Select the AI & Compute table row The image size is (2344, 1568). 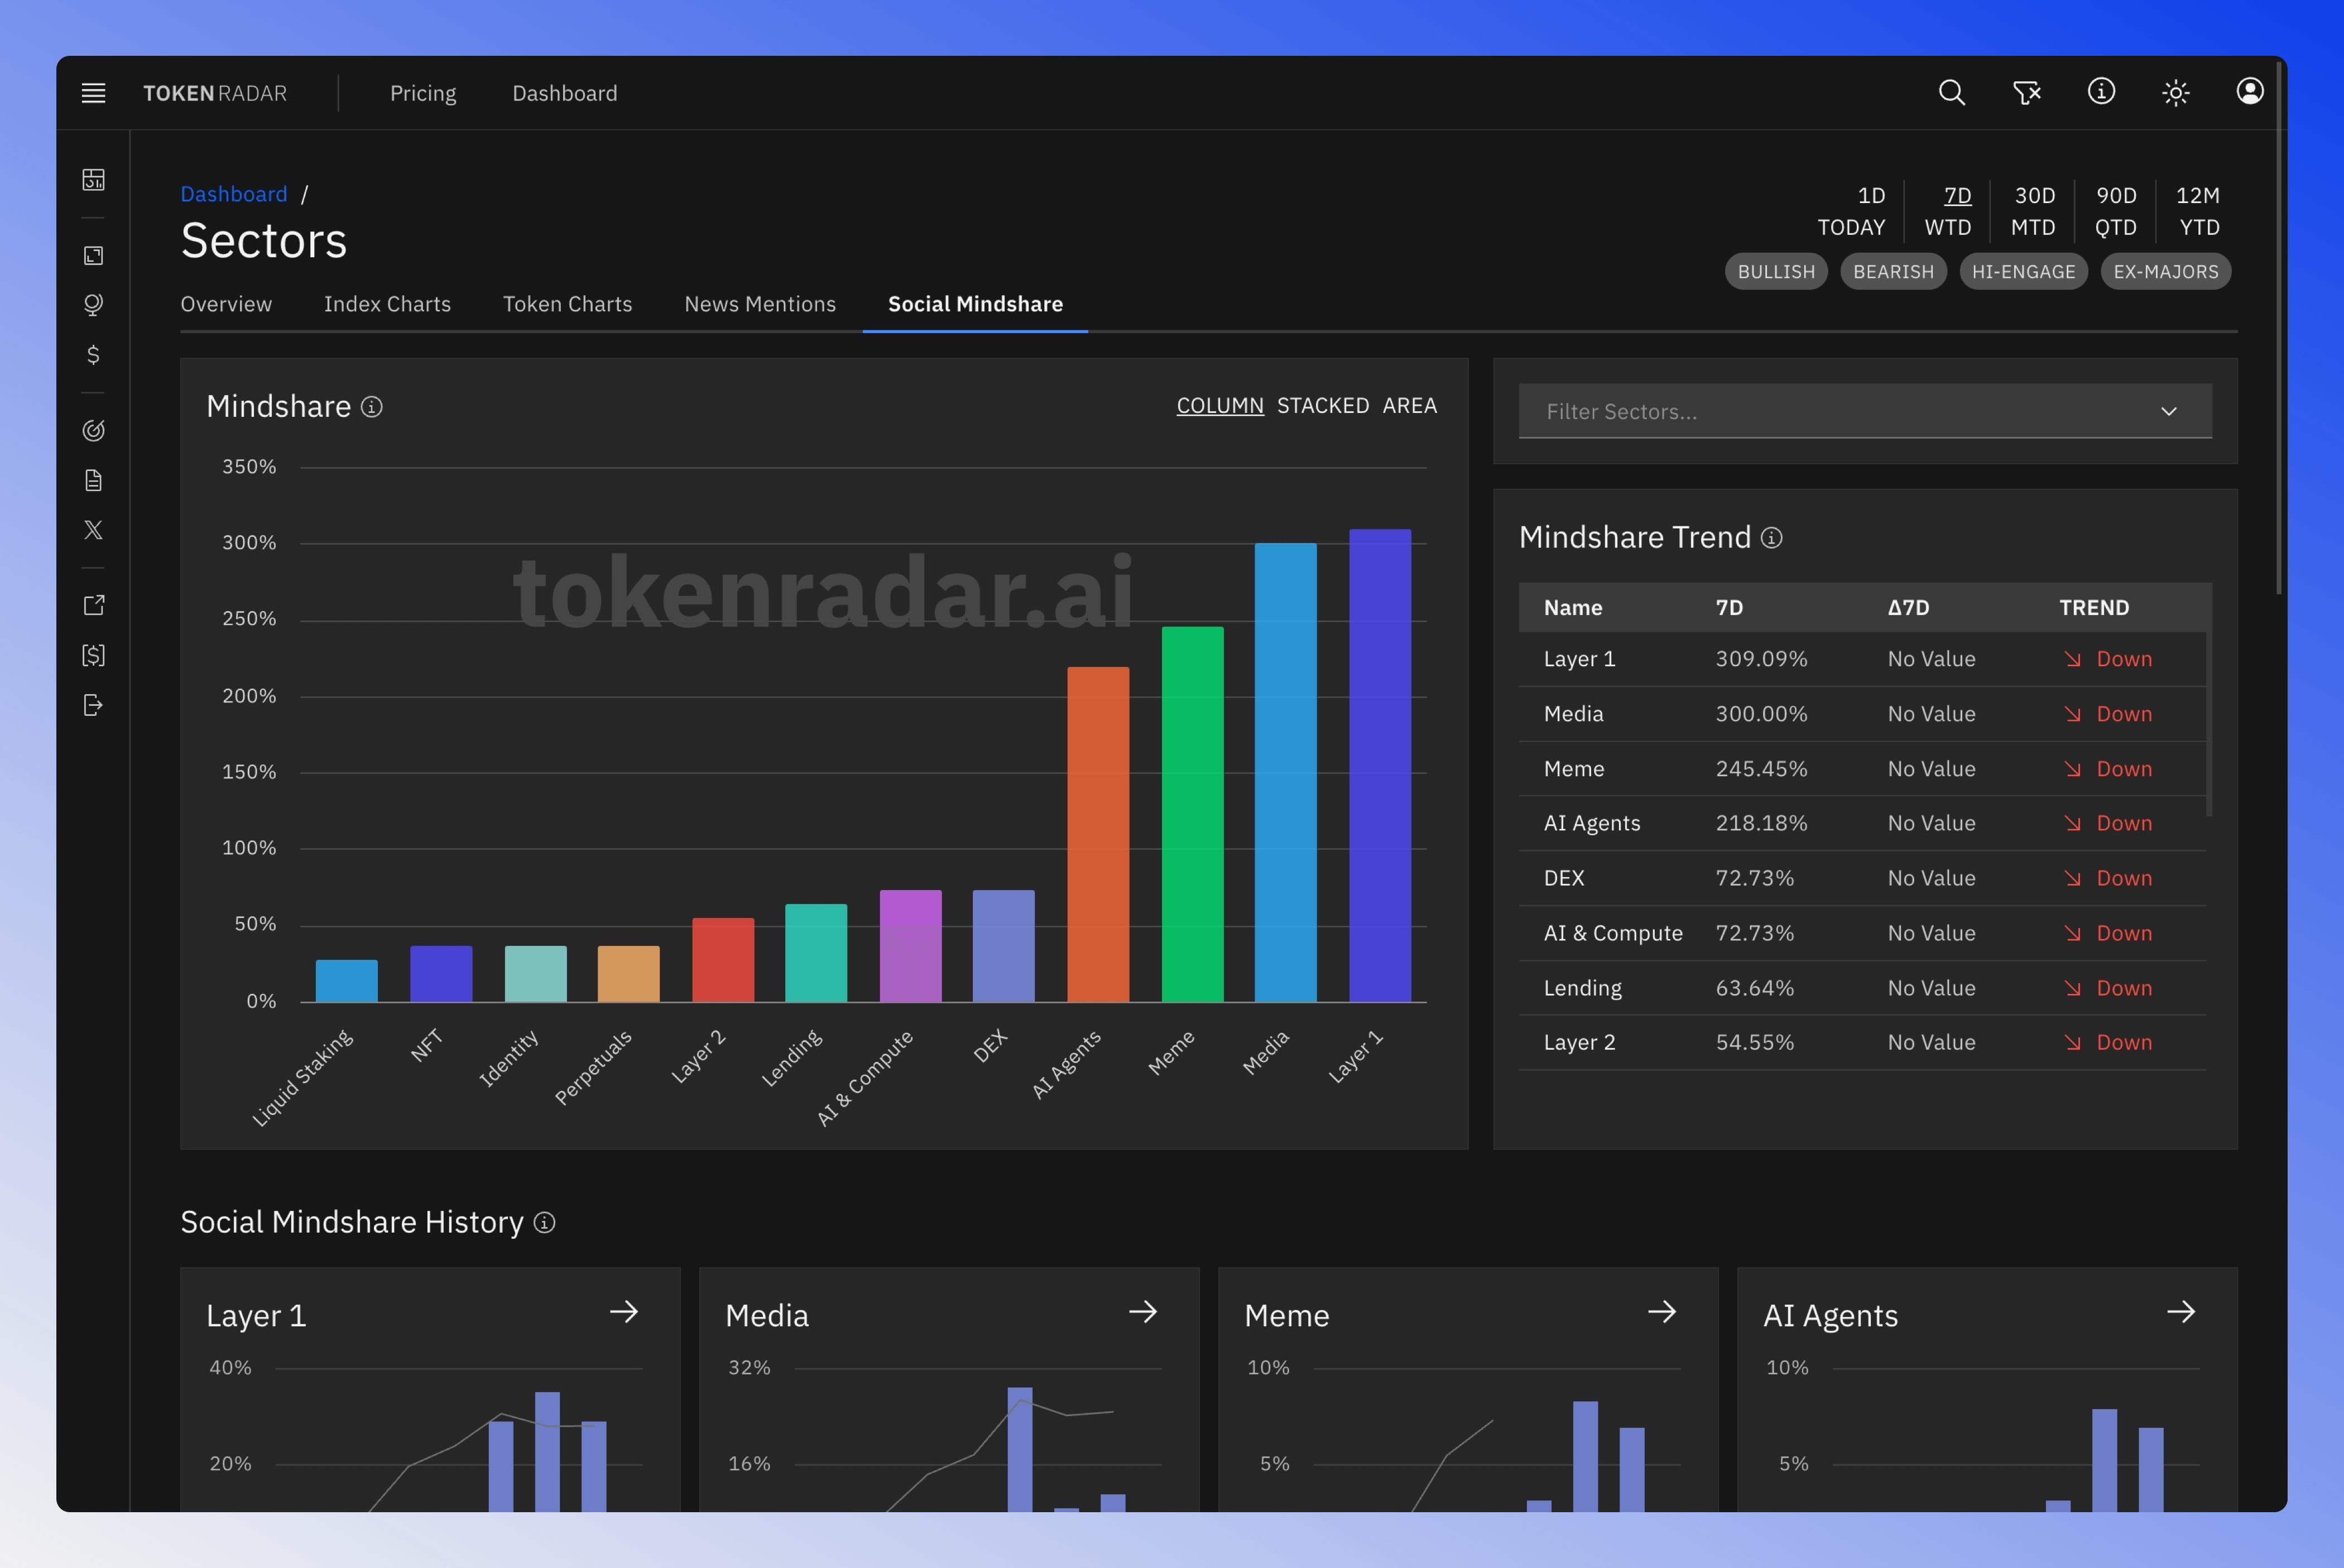click(1862, 933)
